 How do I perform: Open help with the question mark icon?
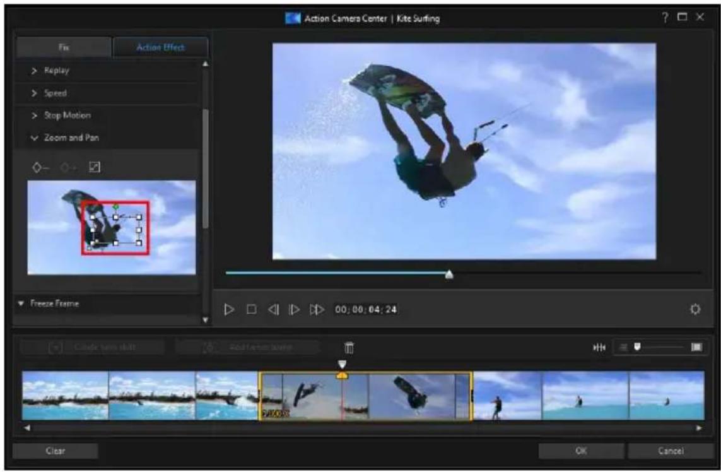(x=665, y=18)
